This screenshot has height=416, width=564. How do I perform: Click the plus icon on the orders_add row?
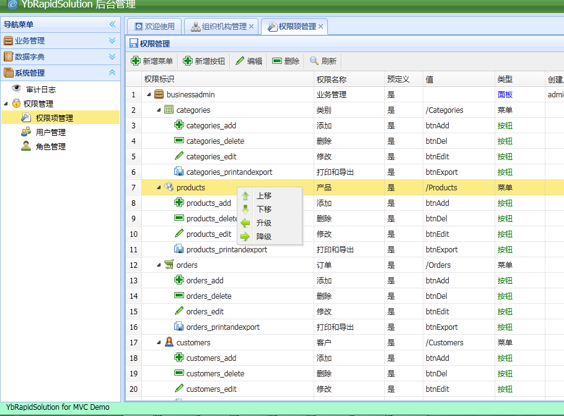[x=178, y=280]
